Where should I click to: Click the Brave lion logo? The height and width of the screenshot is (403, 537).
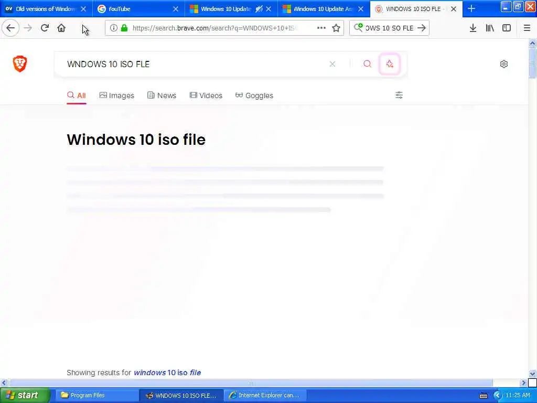point(20,63)
